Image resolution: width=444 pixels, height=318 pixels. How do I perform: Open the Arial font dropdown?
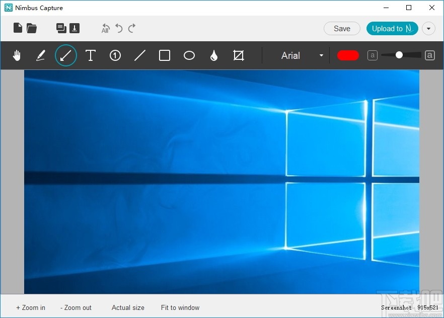pos(321,55)
